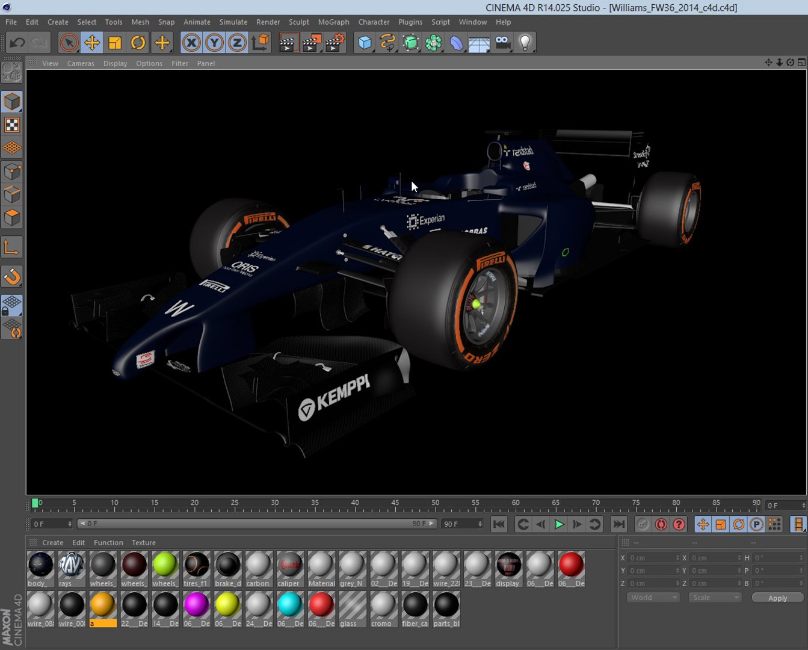
Task: Switch to Model mode cube icon
Action: click(12, 102)
